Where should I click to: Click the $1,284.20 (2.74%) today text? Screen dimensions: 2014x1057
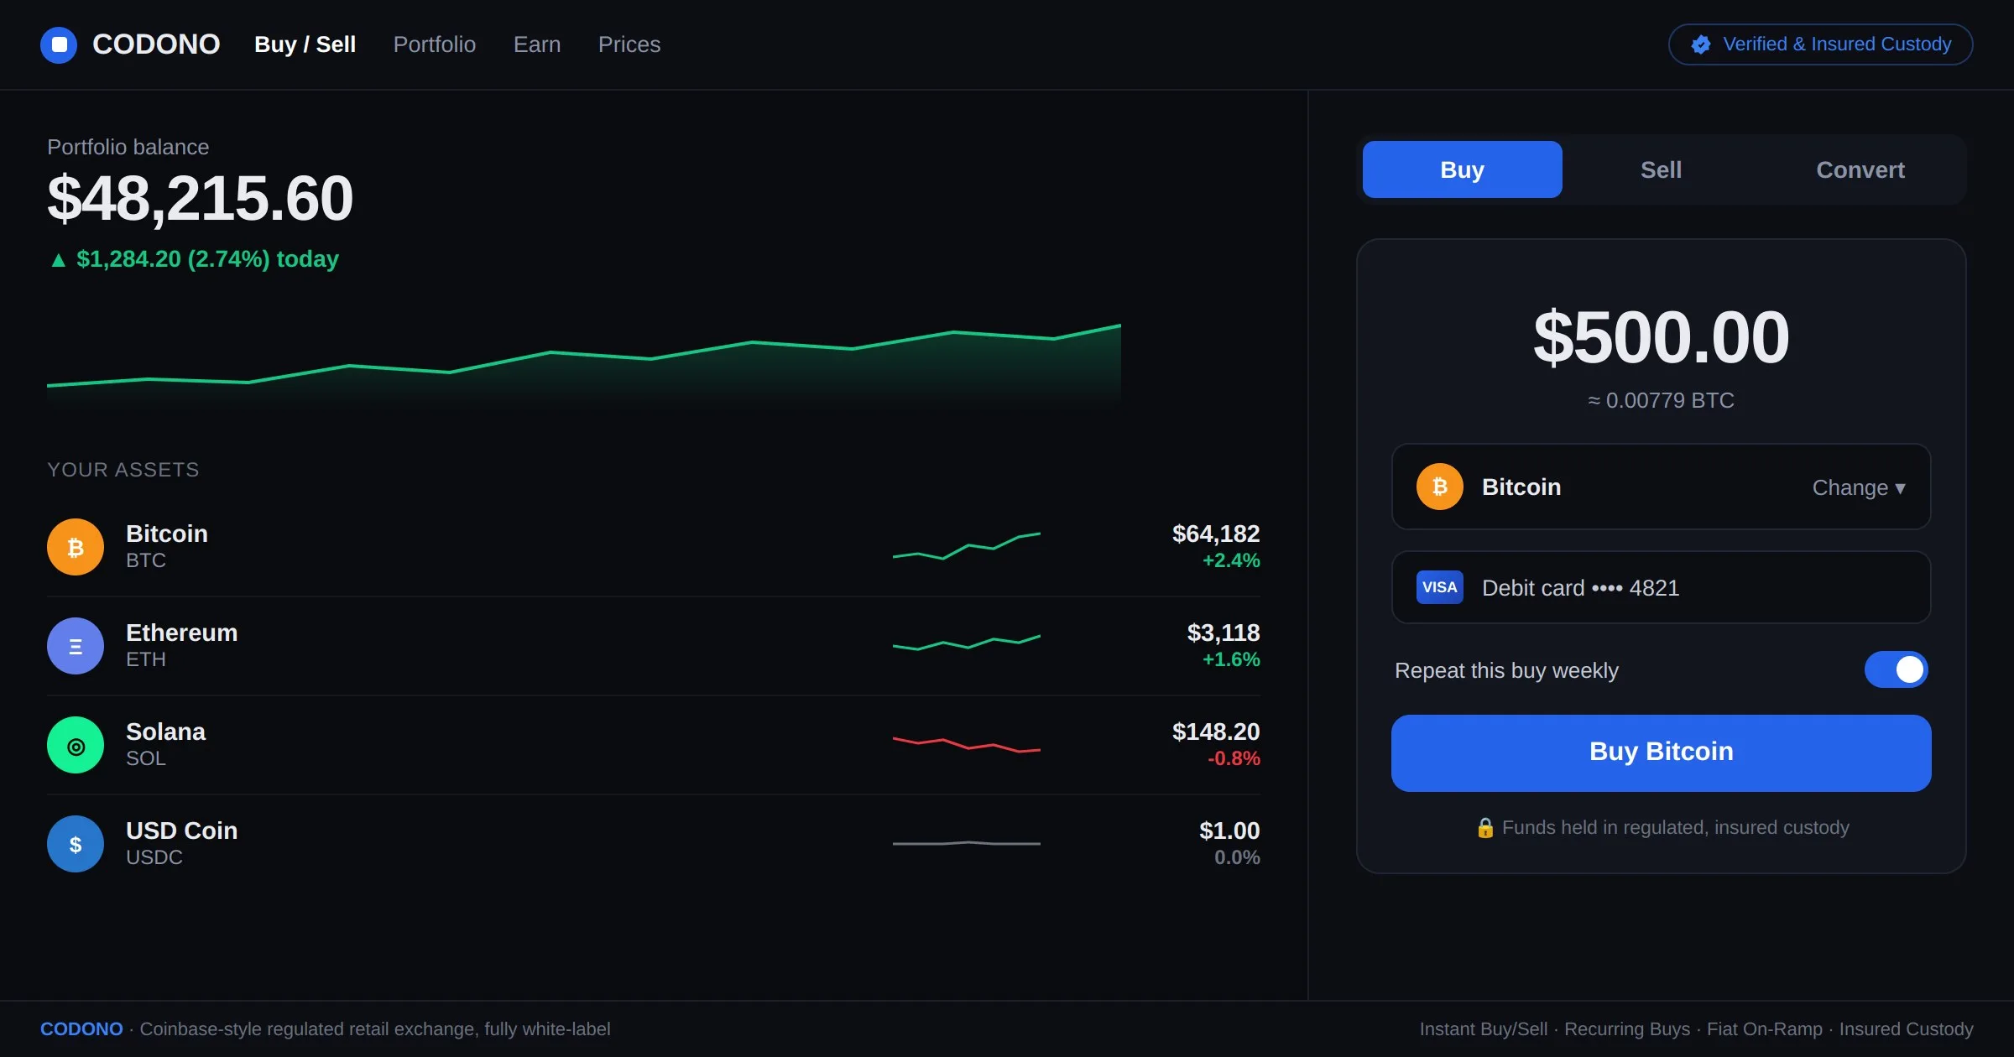[207, 259]
